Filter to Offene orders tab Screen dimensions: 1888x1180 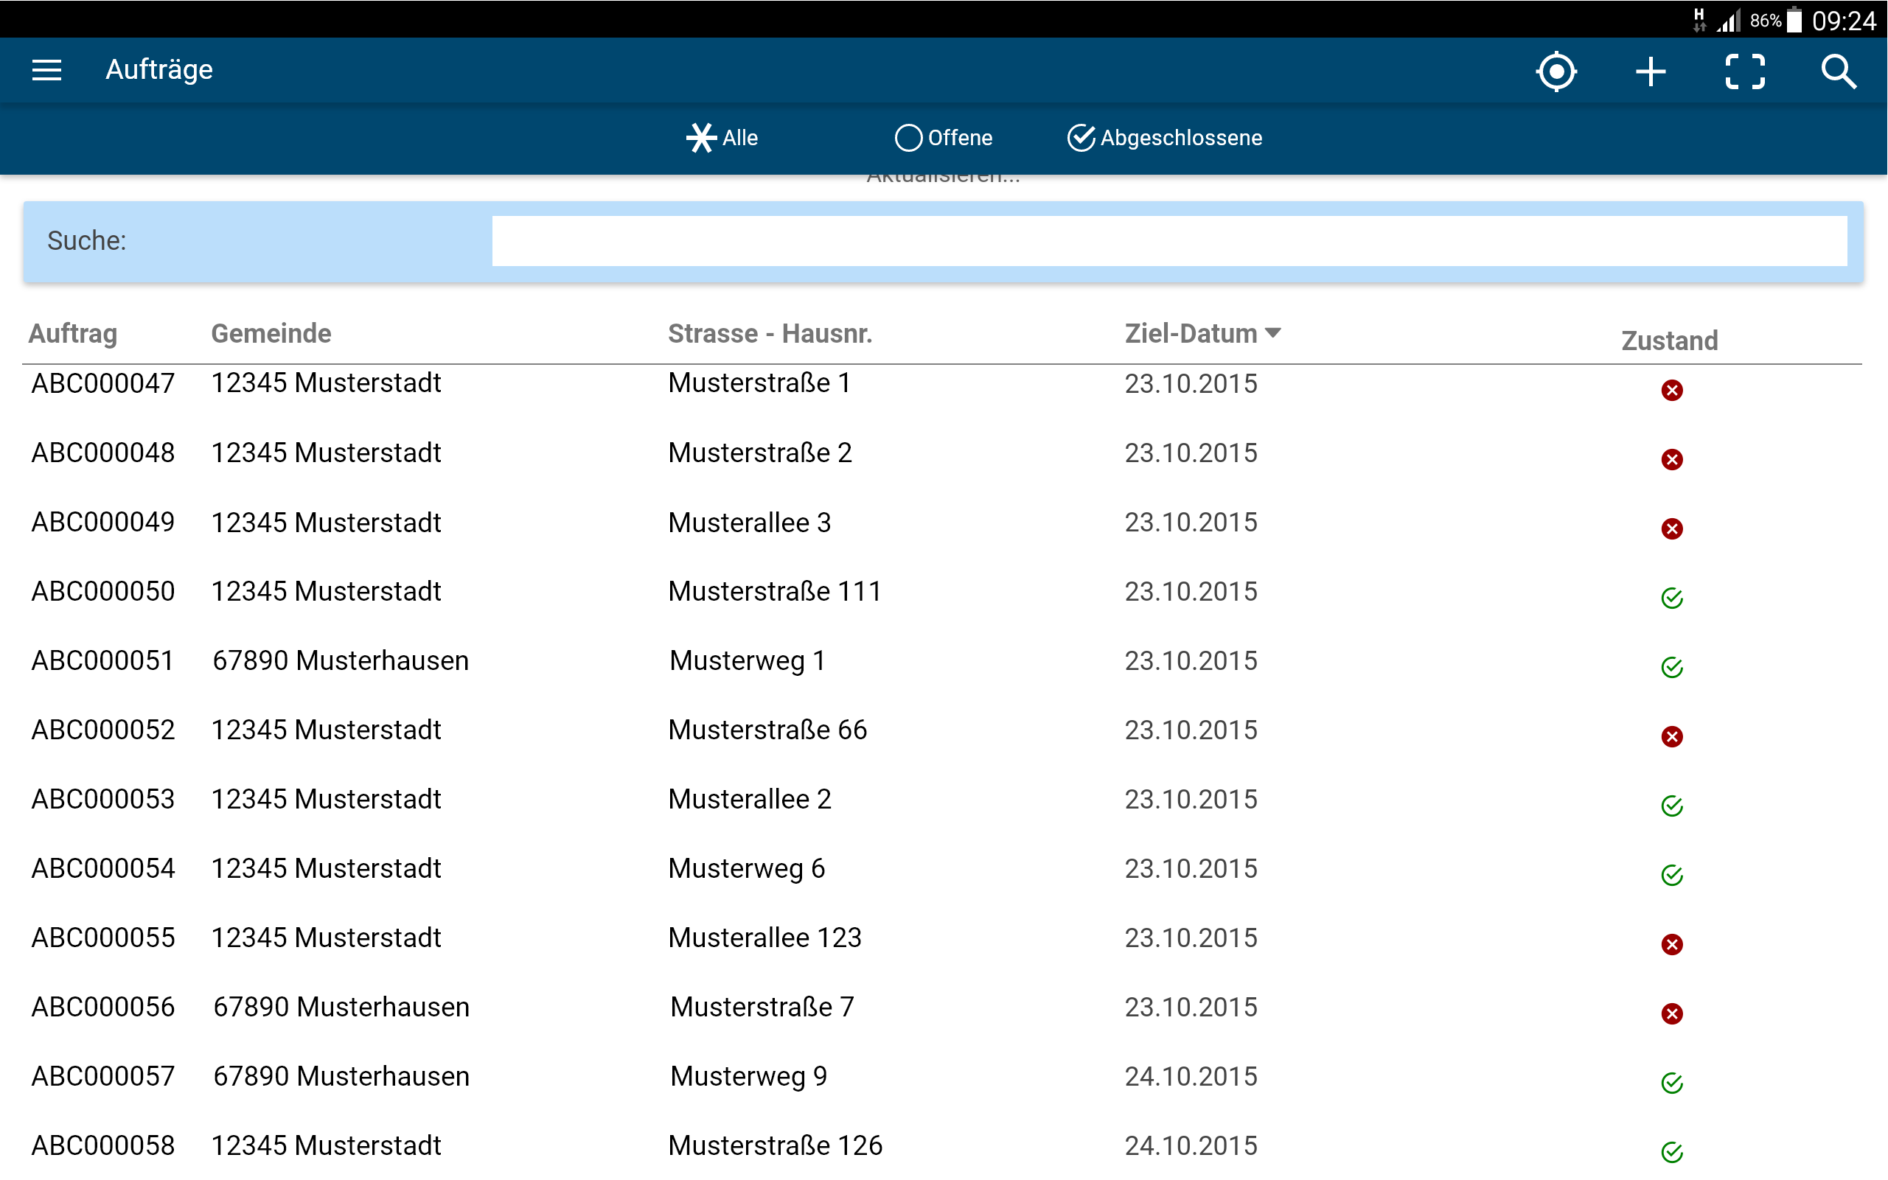click(x=944, y=138)
